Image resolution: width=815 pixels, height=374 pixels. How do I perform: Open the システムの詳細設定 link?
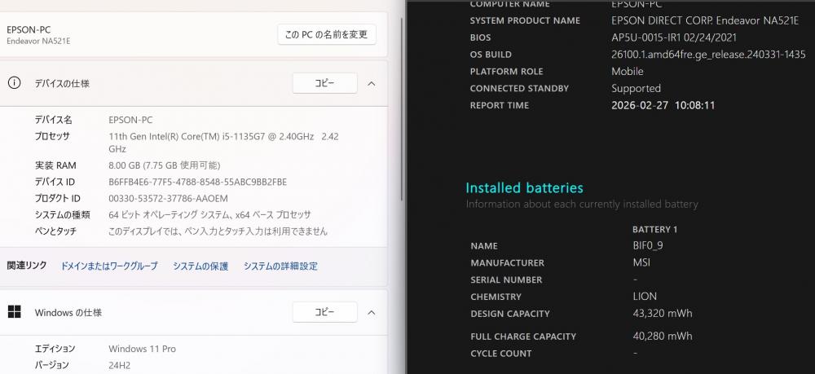(x=280, y=266)
